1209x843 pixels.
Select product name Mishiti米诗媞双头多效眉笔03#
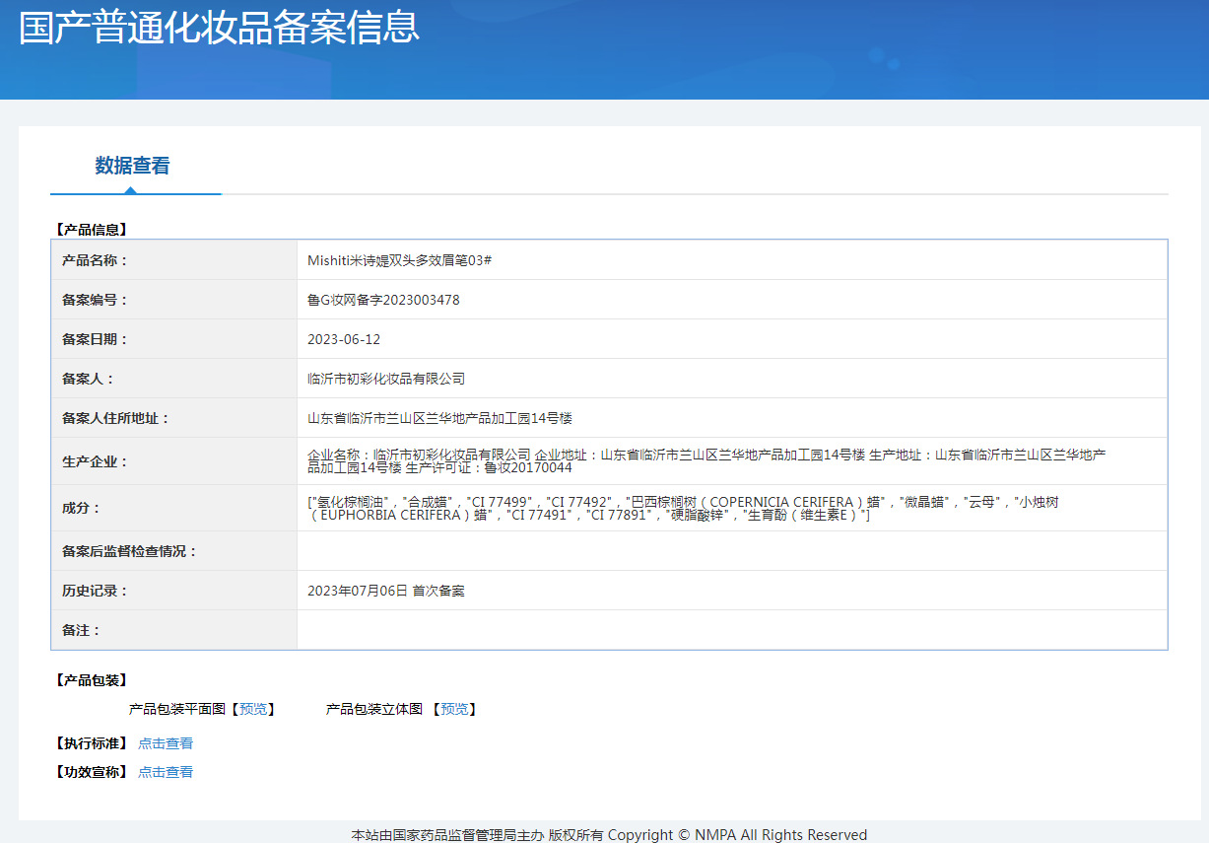399,260
